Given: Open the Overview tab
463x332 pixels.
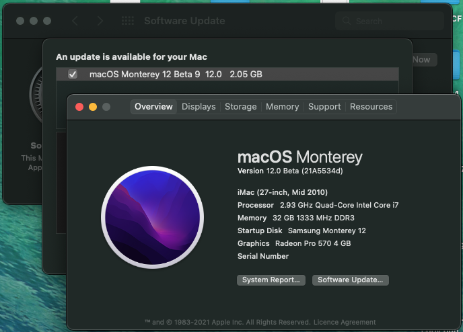Looking at the screenshot, I should [153, 107].
